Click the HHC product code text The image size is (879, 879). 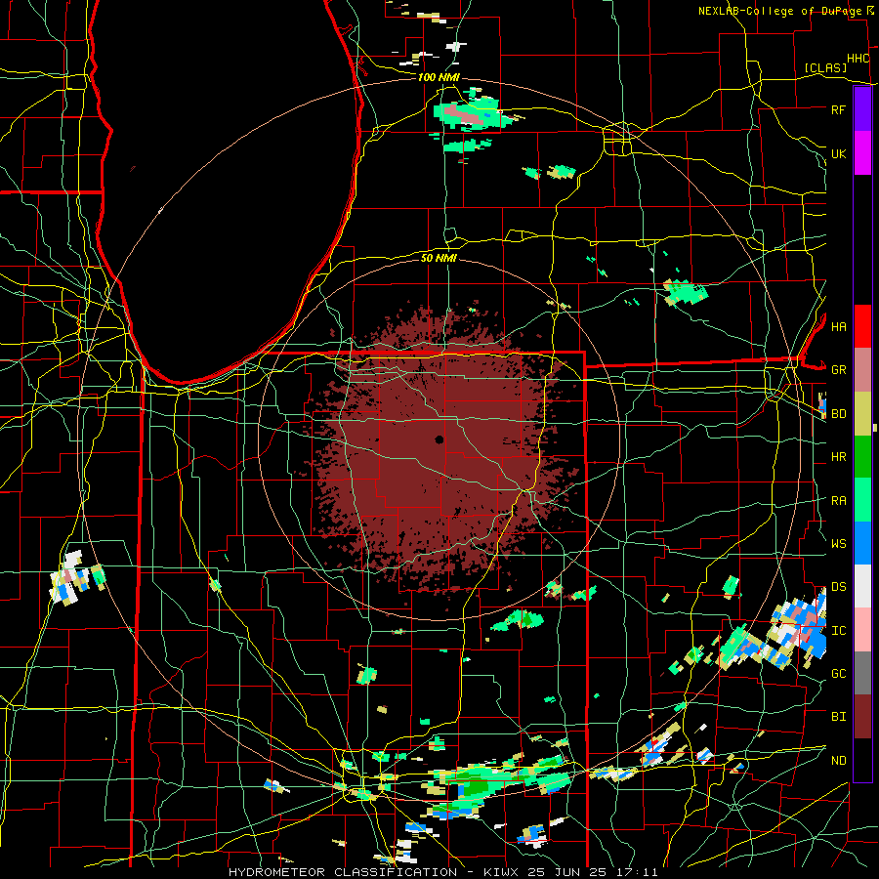coord(858,59)
